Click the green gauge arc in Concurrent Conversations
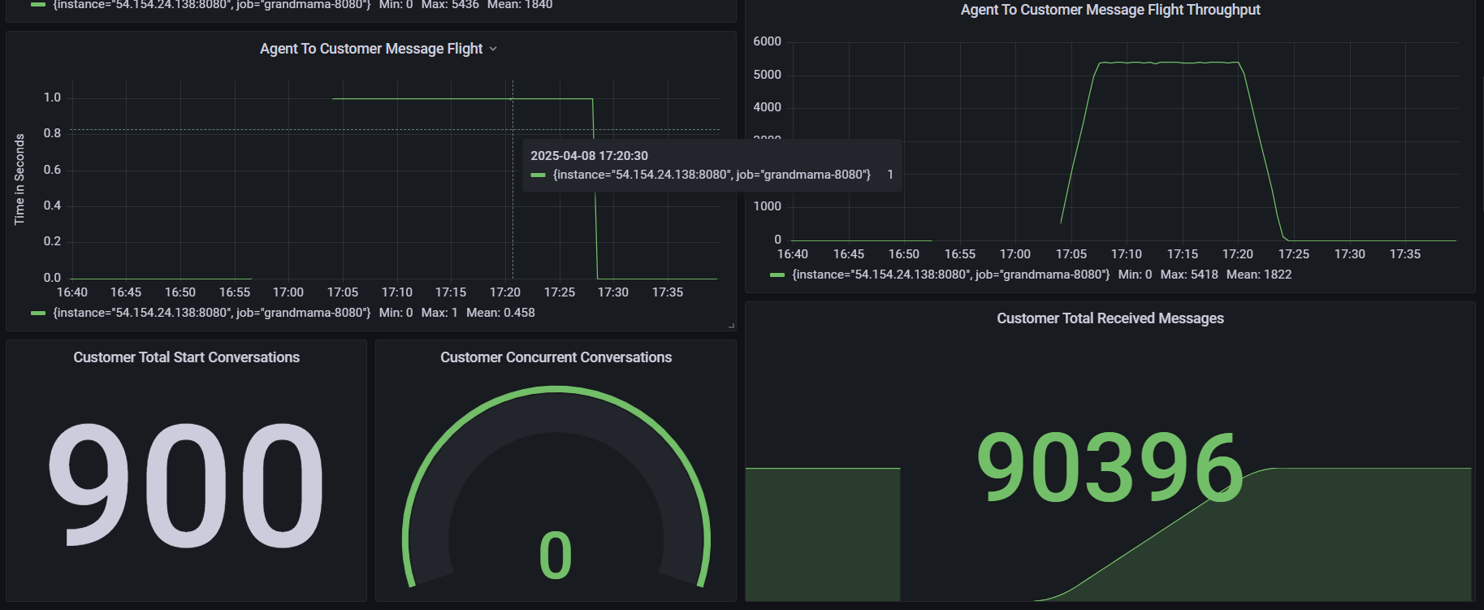The width and height of the screenshot is (1484, 610). click(556, 391)
